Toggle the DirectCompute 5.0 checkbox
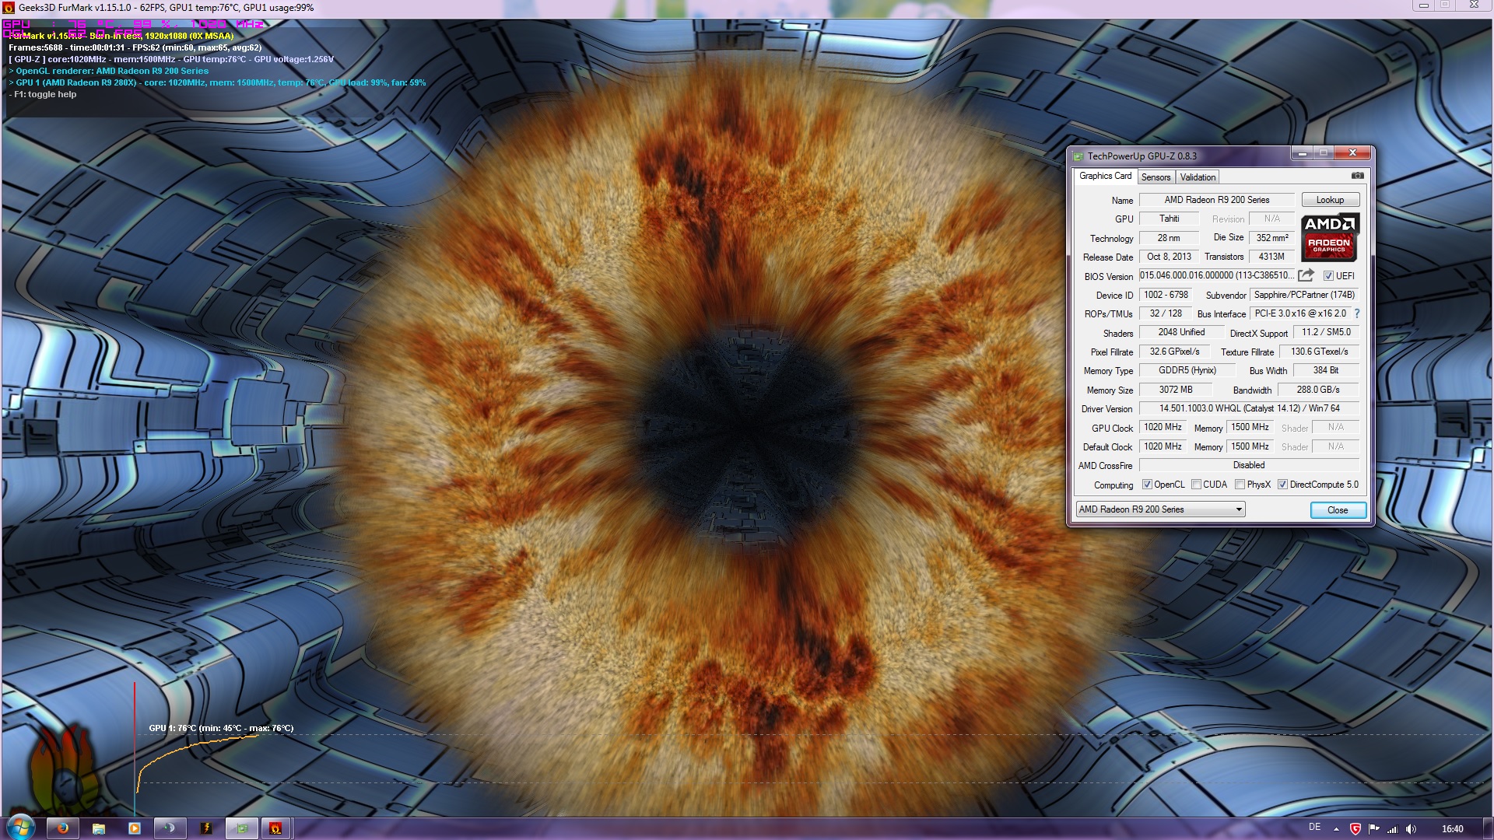Viewport: 1494px width, 840px height. 1282,485
